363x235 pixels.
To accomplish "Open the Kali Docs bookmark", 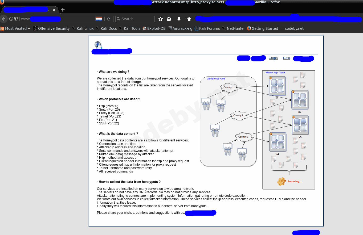I will tap(106, 28).
